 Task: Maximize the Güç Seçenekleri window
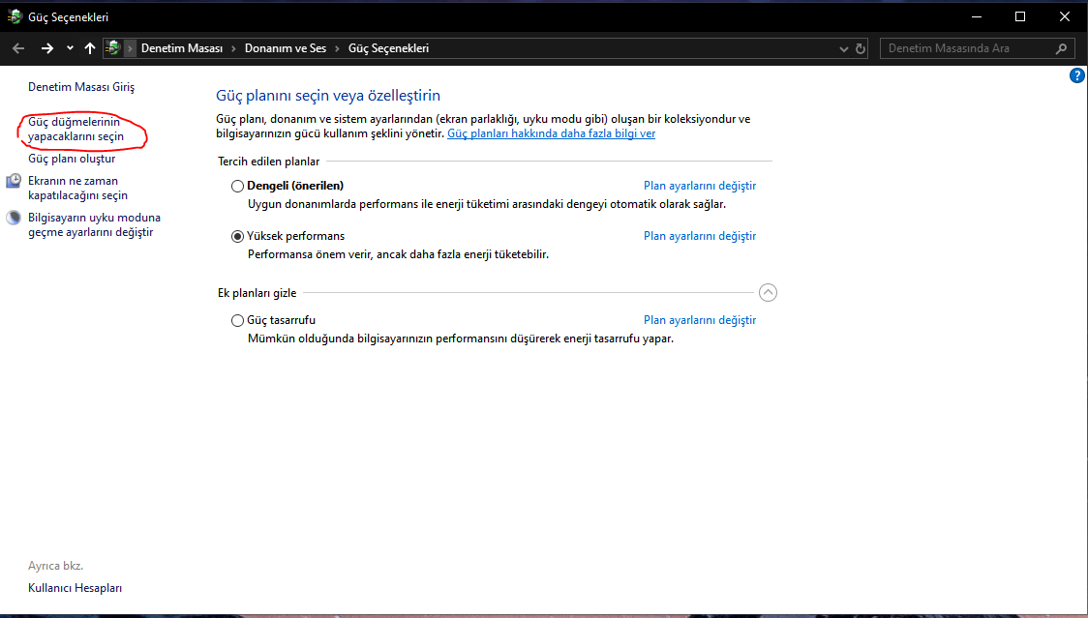point(1020,16)
